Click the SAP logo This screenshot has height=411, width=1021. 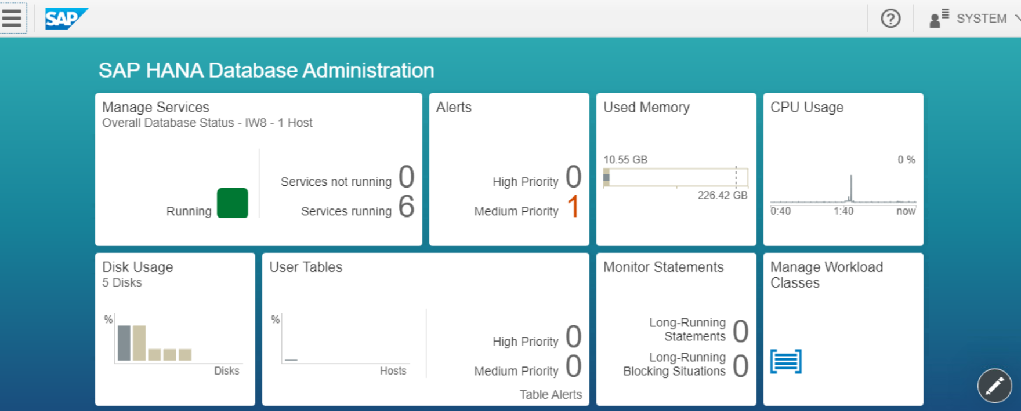pyautogui.click(x=66, y=19)
